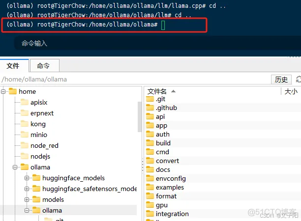
Task: Select the "examples" file name text
Action: tap(170, 188)
